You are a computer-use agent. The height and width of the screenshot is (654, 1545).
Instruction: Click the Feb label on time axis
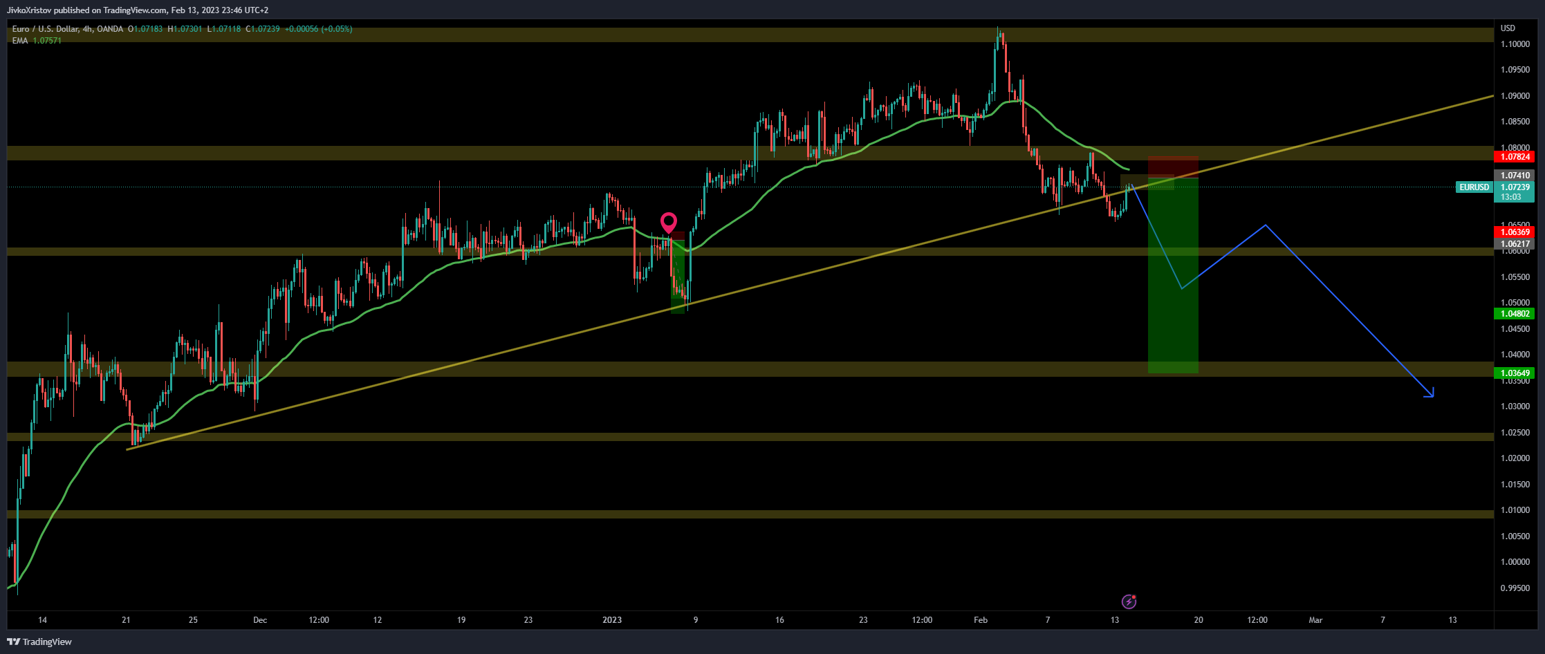pyautogui.click(x=981, y=620)
